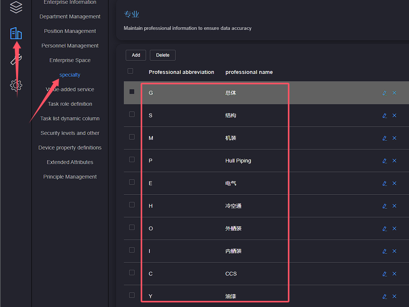Check the E row checkbox
This screenshot has width=409, height=307.
[132, 182]
